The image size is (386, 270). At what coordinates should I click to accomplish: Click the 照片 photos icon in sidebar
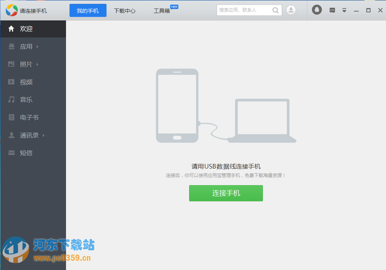click(x=11, y=64)
